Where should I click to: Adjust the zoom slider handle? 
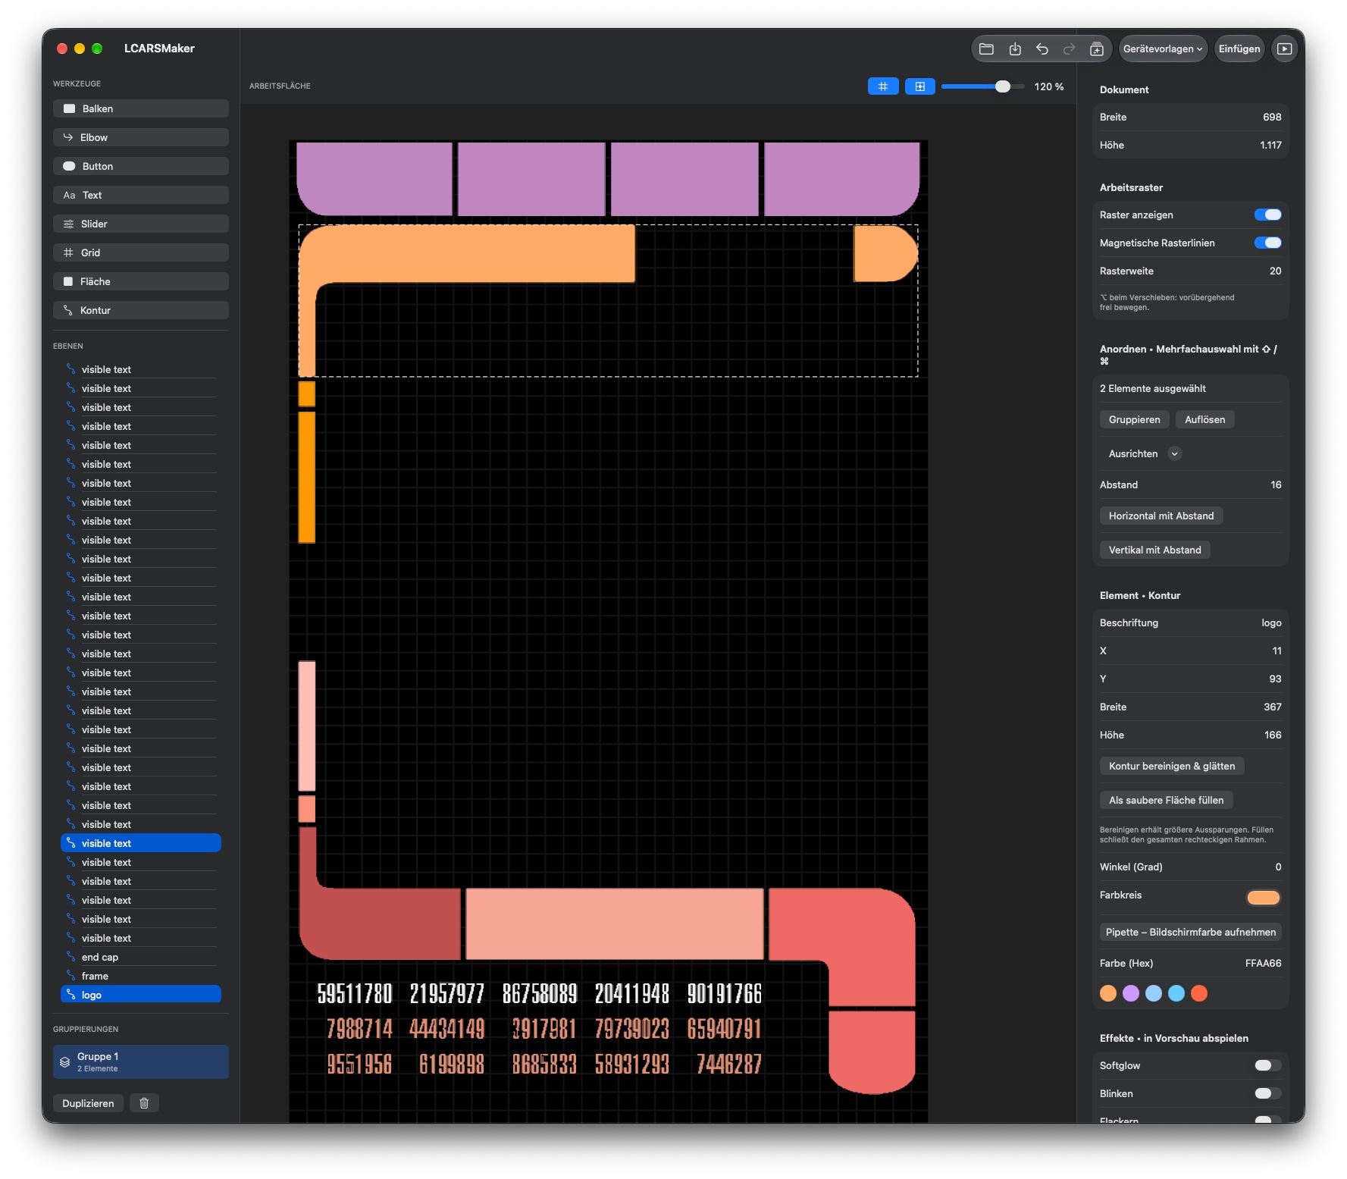pyautogui.click(x=1002, y=86)
